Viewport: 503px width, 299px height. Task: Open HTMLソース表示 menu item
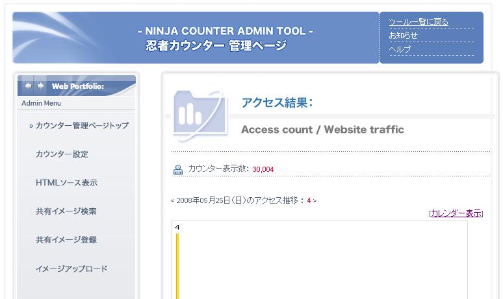[x=66, y=182]
